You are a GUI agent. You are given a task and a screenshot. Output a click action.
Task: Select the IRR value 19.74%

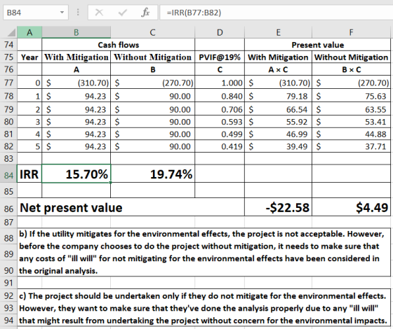point(153,174)
